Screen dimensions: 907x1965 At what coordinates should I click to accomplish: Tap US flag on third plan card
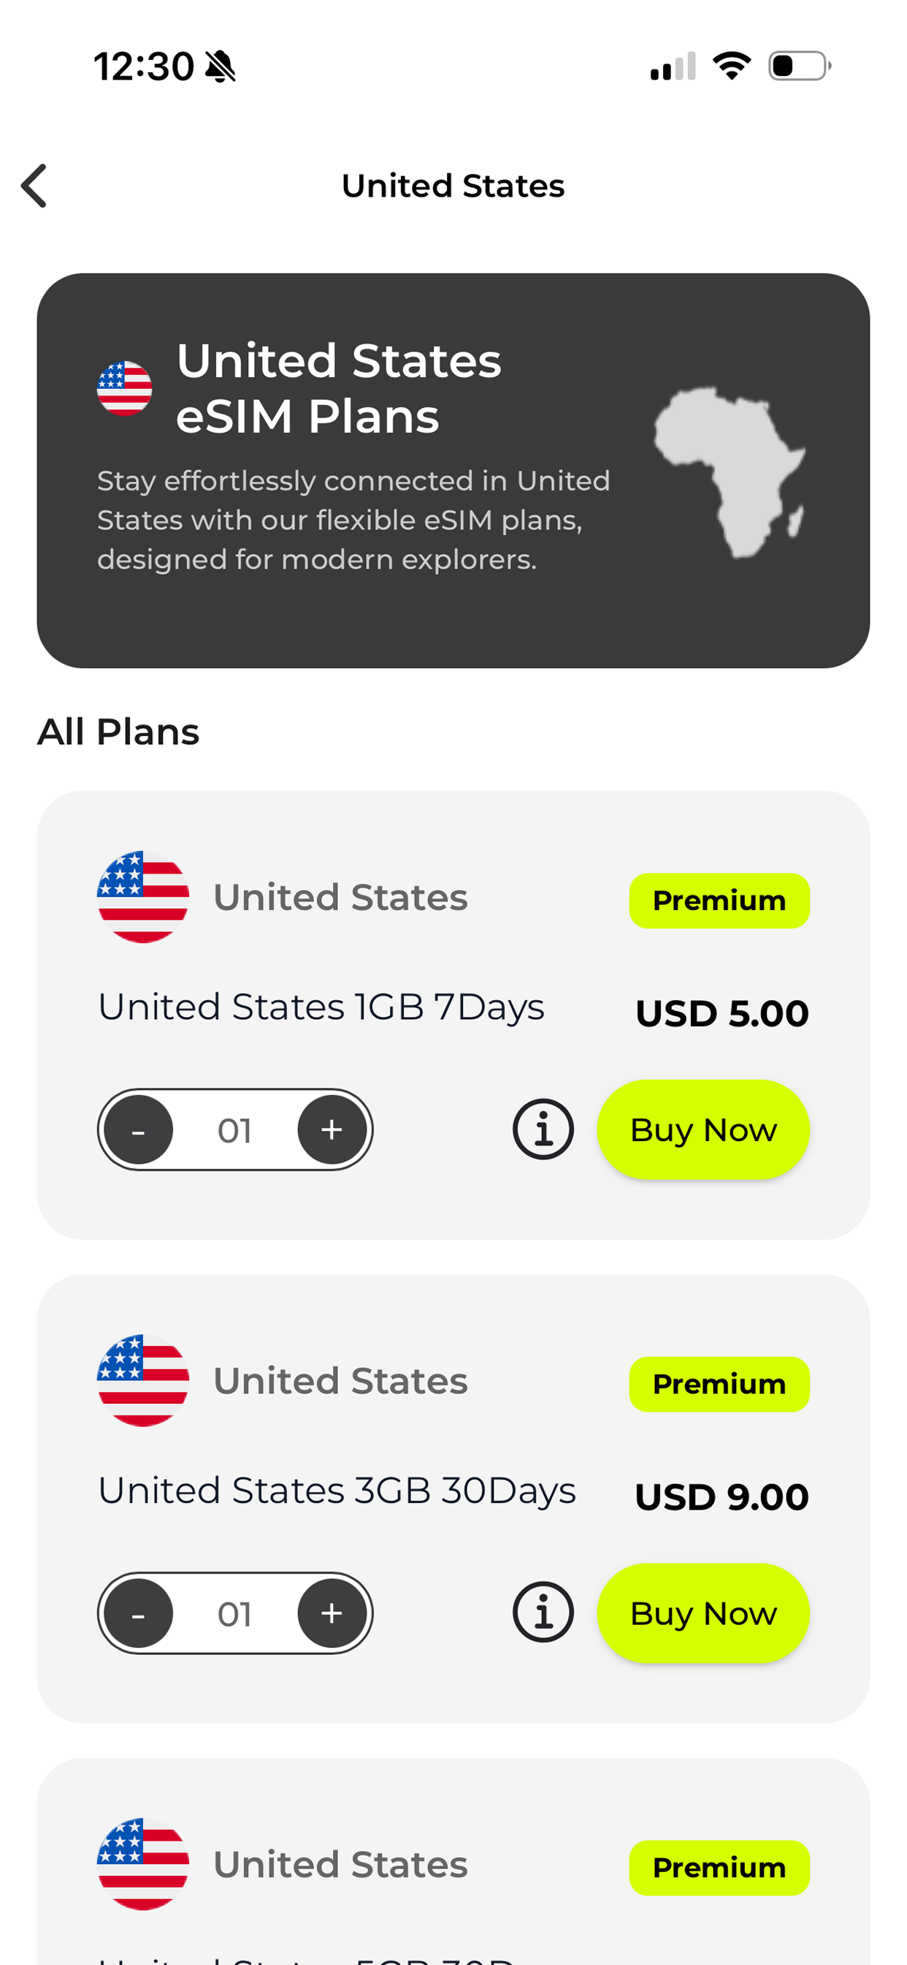pos(142,1864)
